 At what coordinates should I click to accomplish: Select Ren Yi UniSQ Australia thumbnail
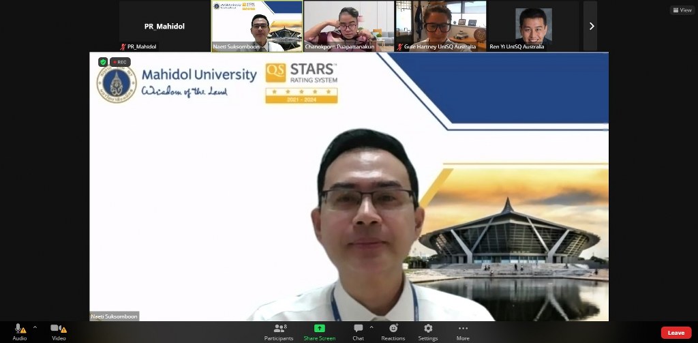(532, 26)
